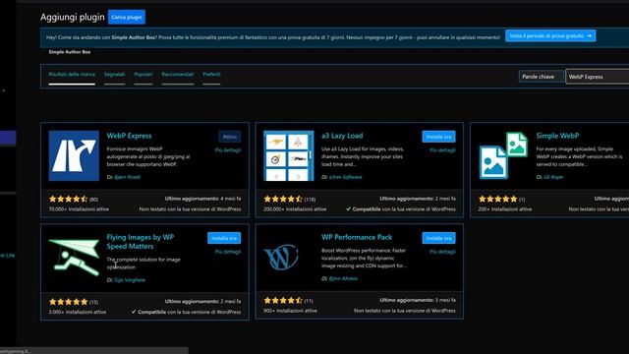Click the 200.000+ Installazioni attive text
Image resolution: width=629 pixels, height=354 pixels.
295,209
